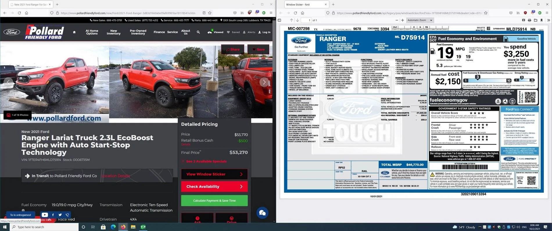Check Availability of the Ranger
This screenshot has width=552, height=231.
tap(214, 187)
